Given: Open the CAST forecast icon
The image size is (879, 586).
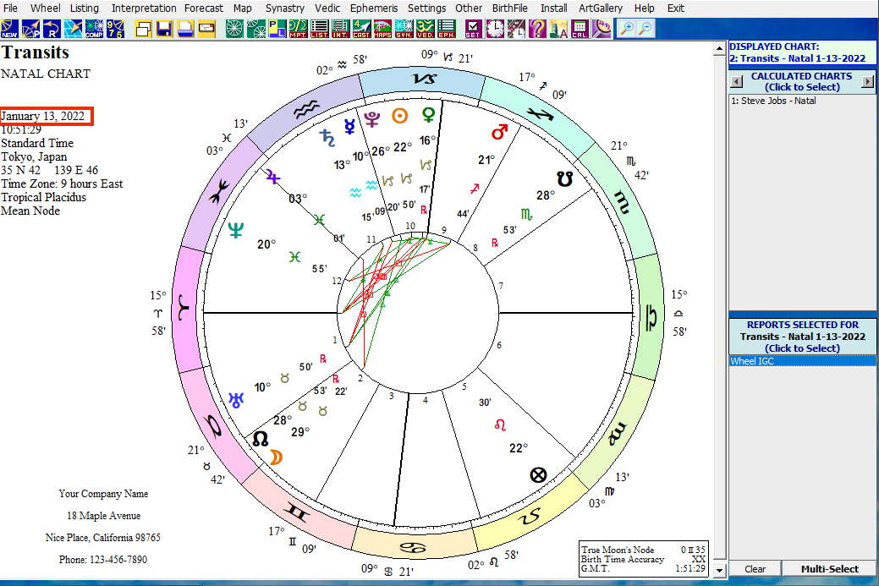Looking at the screenshot, I should click(361, 29).
